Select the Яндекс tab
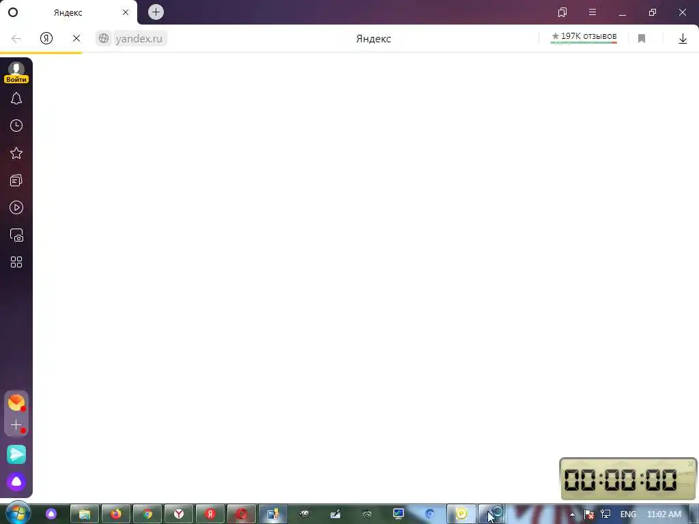 [x=68, y=12]
